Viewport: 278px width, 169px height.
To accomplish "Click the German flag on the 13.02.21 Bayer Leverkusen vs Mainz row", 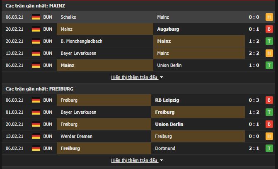I will 36,53.
